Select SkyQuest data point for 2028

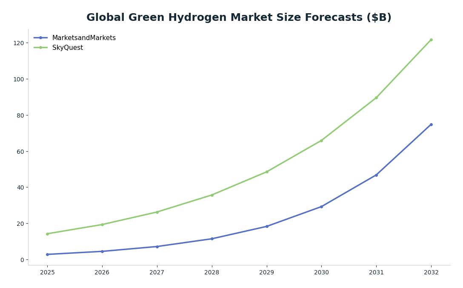pos(212,195)
